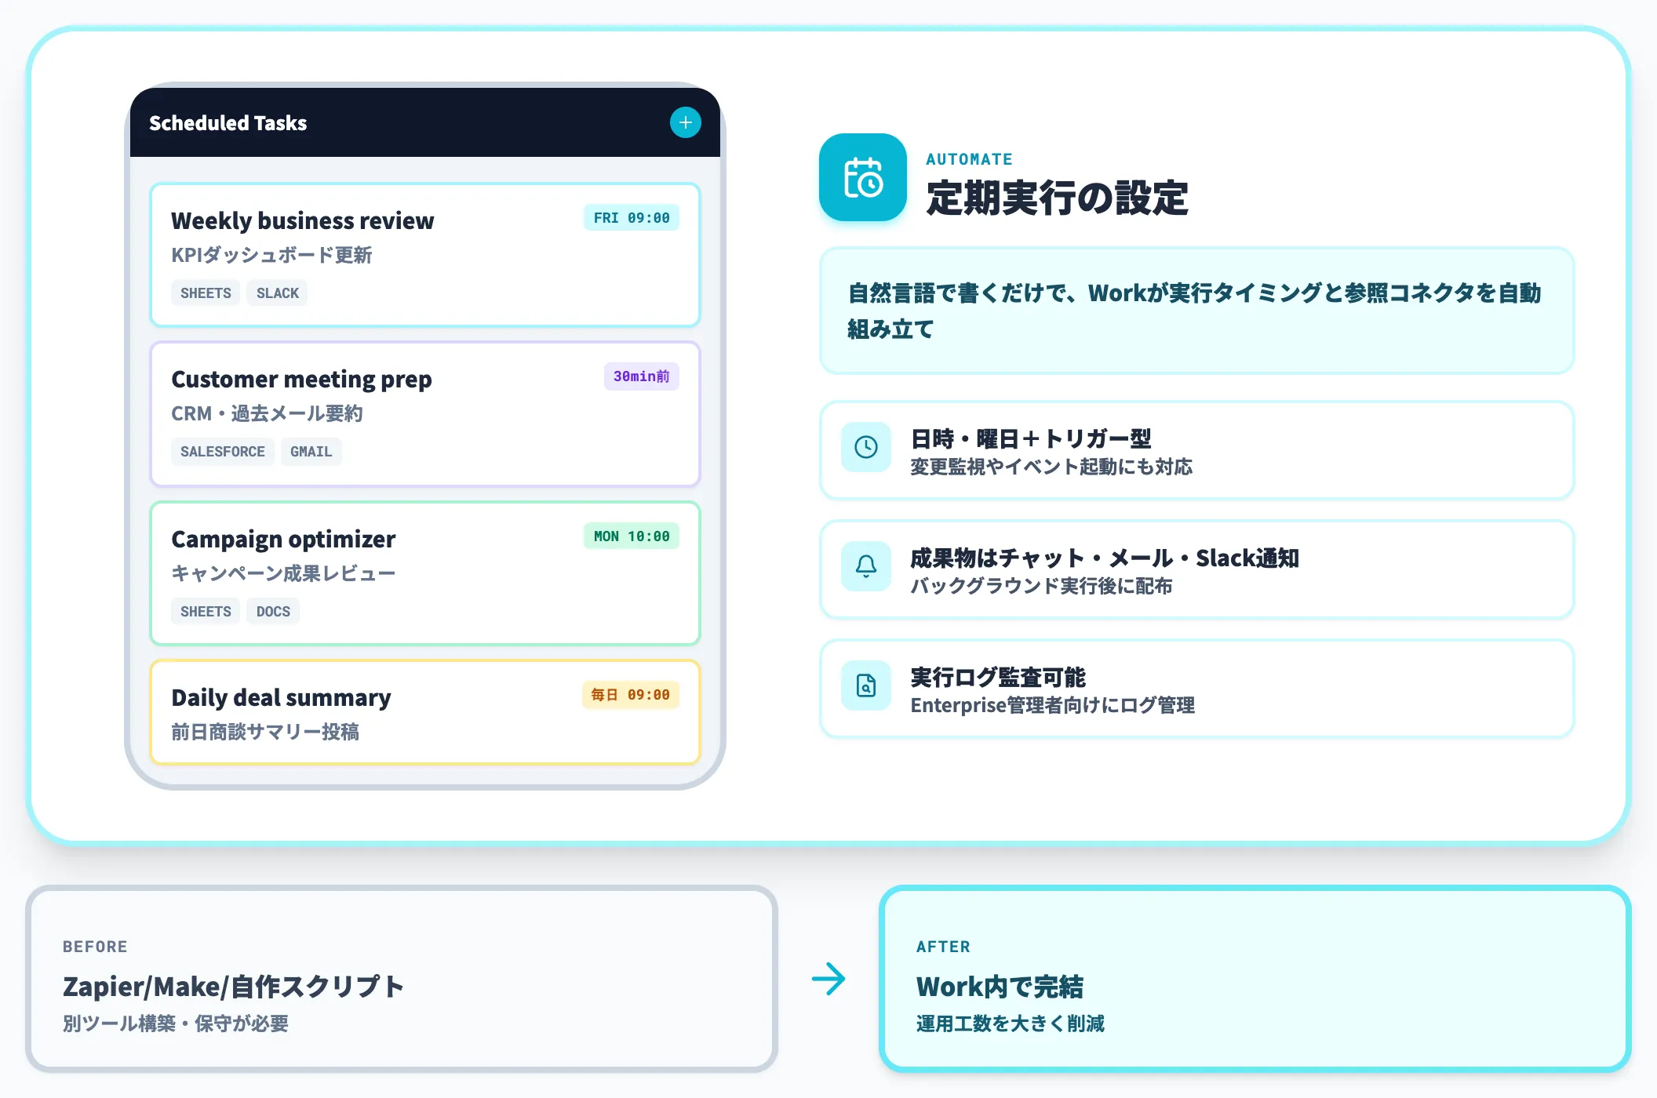This screenshot has width=1657, height=1098.
Task: Click the GMAIL connector tag
Action: tap(311, 452)
